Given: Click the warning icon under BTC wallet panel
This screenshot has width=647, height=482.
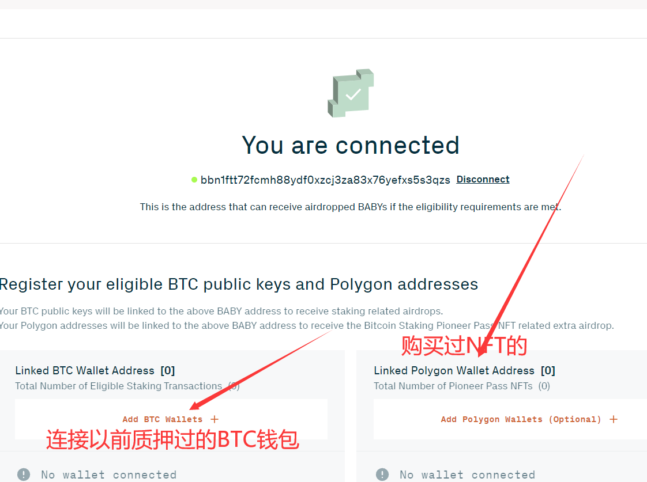Looking at the screenshot, I should tap(24, 475).
